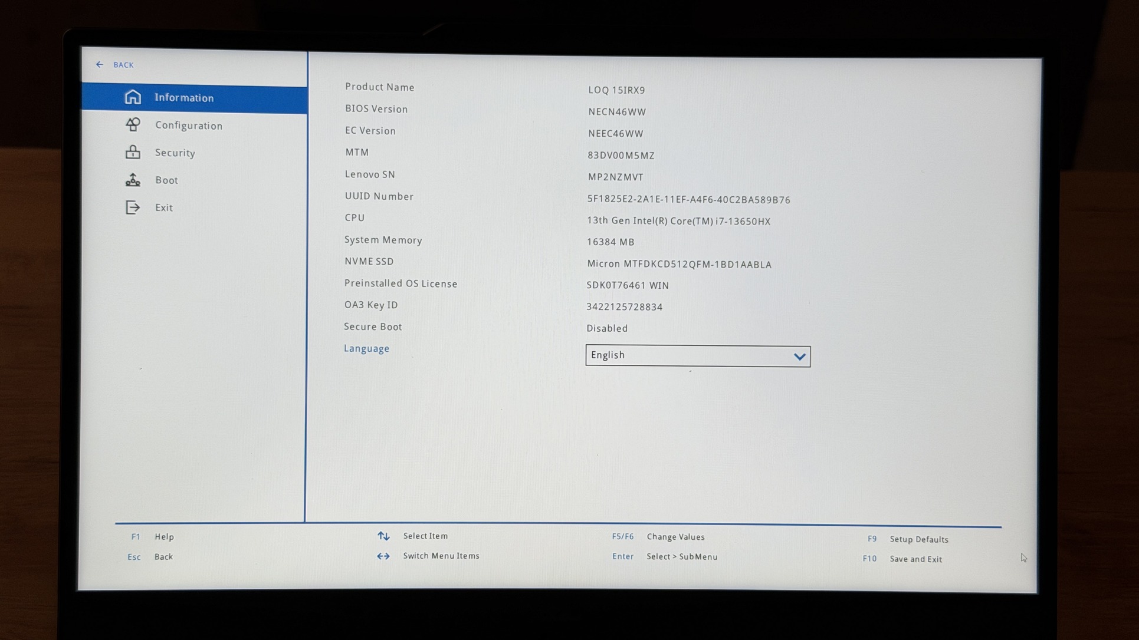Screen dimensions: 1139x640
Task: Click the left-right Switch Menu arrows icon
Action: [x=383, y=556]
